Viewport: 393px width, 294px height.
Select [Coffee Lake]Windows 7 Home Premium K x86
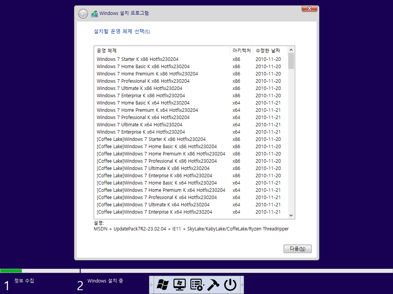(191, 154)
